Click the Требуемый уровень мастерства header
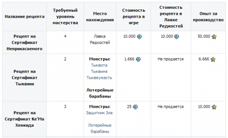This screenshot has width=228, height=138. (65, 17)
